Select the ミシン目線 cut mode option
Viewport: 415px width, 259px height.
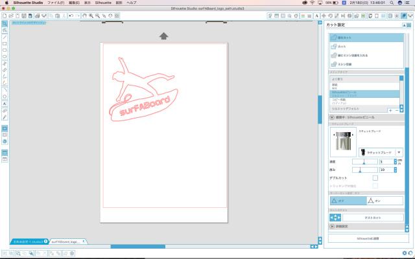click(366, 64)
